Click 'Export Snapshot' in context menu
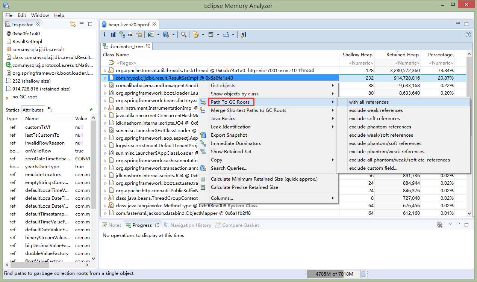Screen dimensions: 477x282 pyautogui.click(x=268, y=135)
